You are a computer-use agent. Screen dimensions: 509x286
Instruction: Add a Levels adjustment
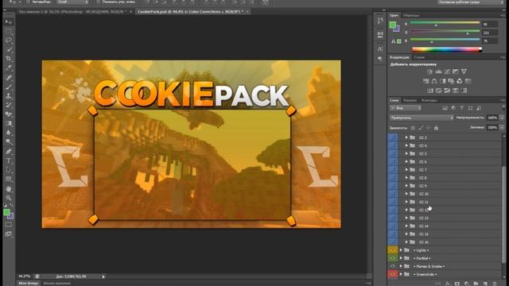click(x=438, y=71)
